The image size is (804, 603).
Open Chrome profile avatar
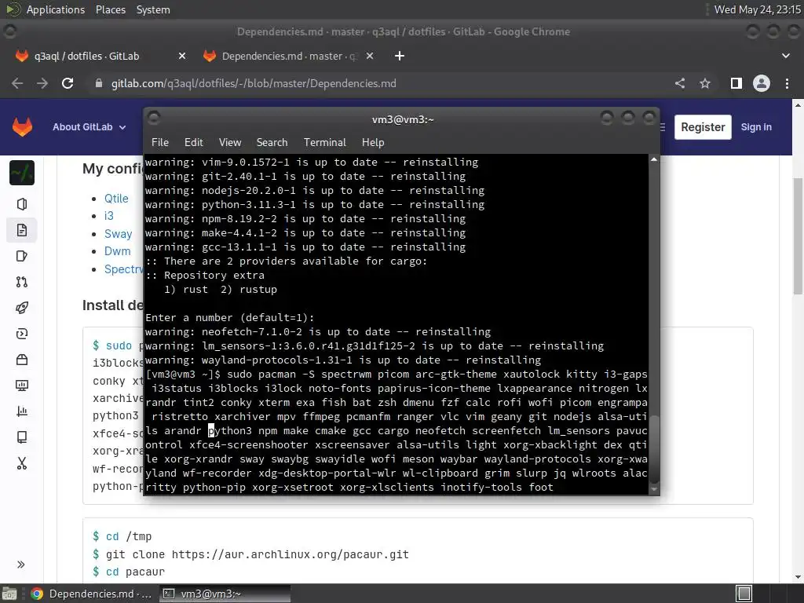click(x=762, y=83)
